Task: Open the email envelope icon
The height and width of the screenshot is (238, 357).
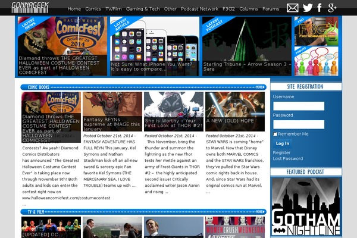Action: click(x=292, y=8)
